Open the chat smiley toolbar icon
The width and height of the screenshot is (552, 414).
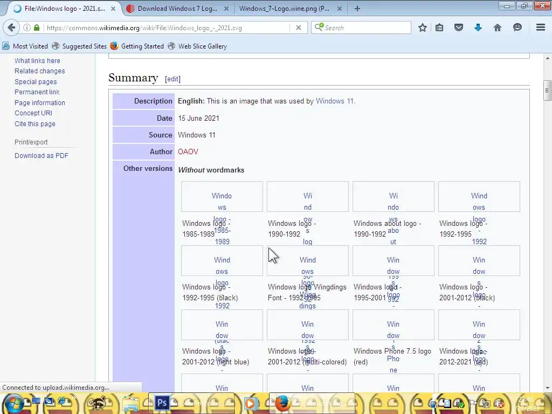517,27
